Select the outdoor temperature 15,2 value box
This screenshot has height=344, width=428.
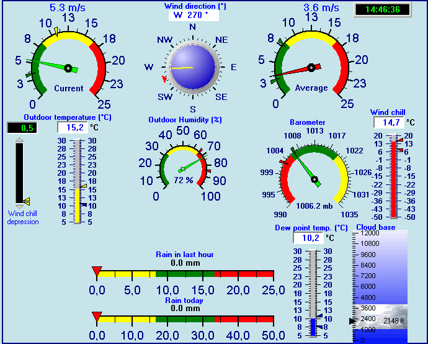tap(73, 127)
